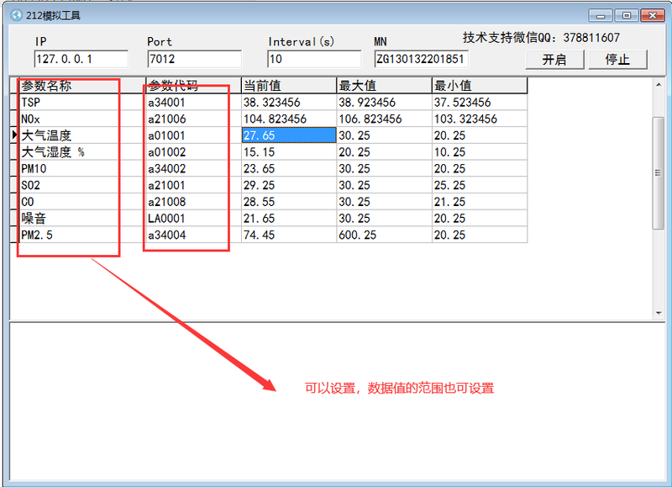
Task: Click the 参数代码 column header
Action: coord(193,86)
